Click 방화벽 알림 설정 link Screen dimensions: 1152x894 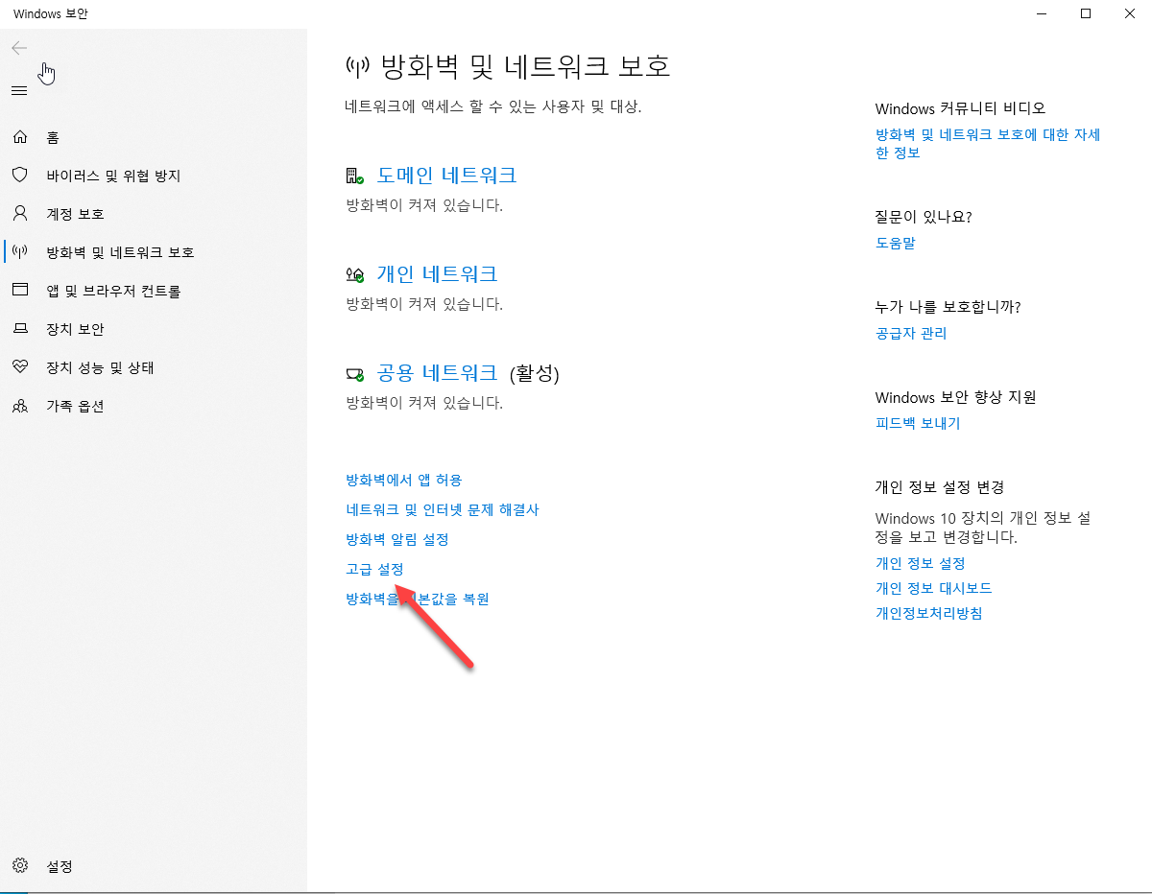tap(397, 539)
